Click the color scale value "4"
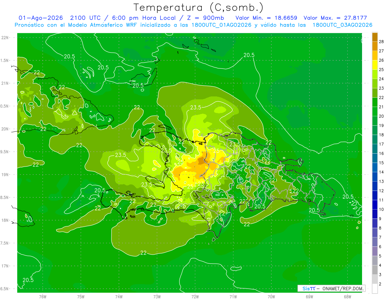The height and width of the screenshot is (301, 390). point(380,266)
